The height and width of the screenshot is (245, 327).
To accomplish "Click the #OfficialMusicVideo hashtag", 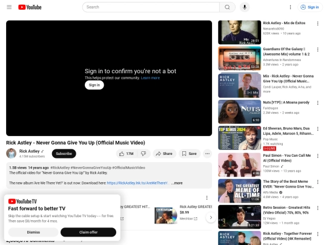I will pos(128,168).
